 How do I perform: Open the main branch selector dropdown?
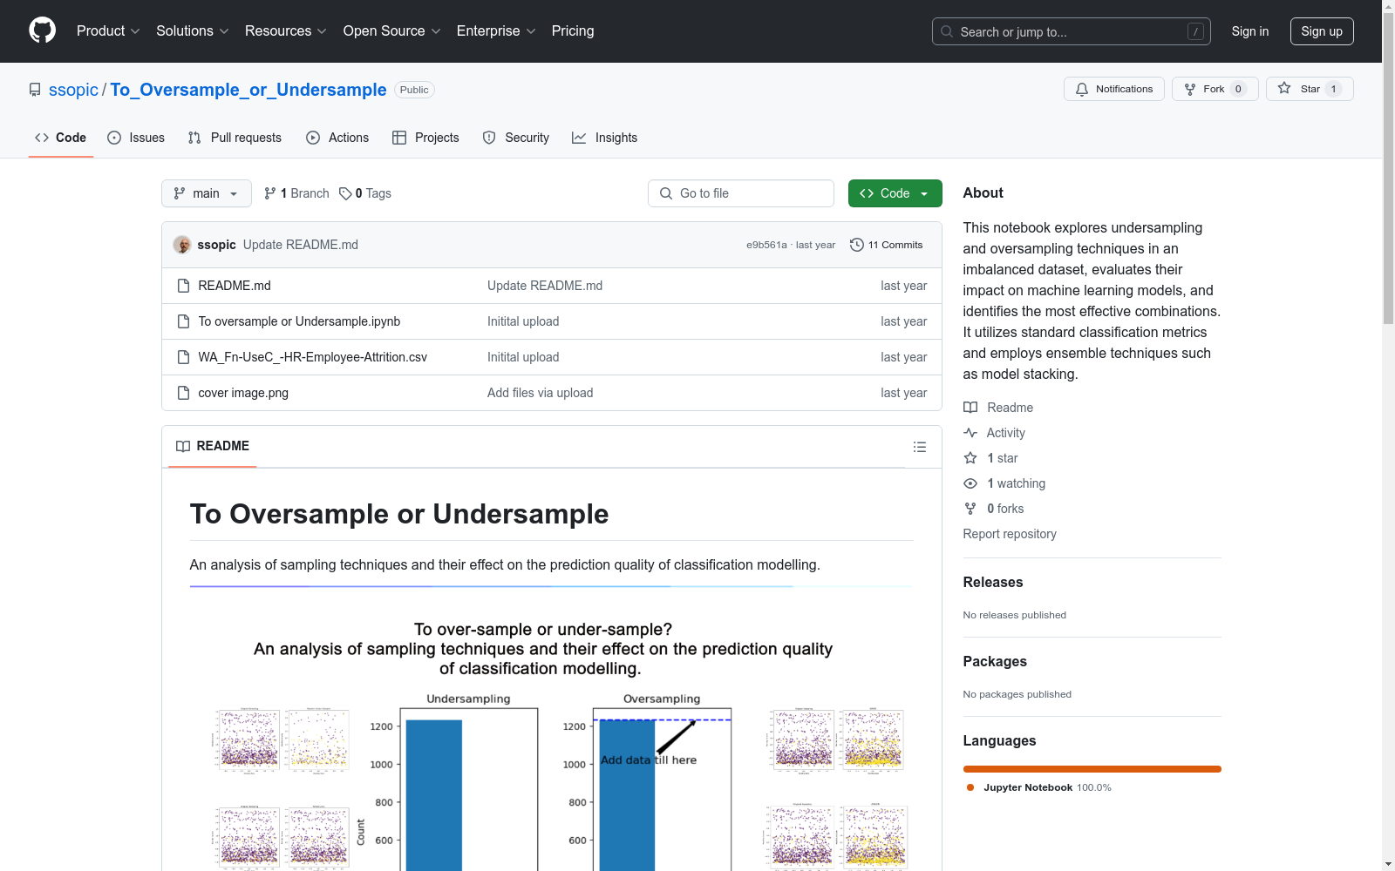tap(207, 193)
